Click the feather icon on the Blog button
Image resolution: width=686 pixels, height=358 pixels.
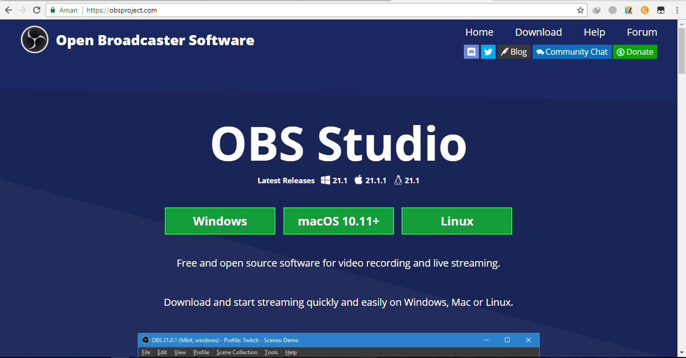click(504, 51)
